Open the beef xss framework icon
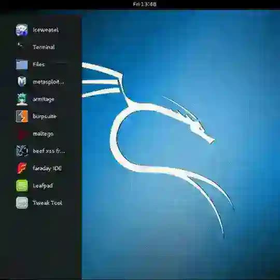Viewport: 280px width, 280px height. point(22,151)
